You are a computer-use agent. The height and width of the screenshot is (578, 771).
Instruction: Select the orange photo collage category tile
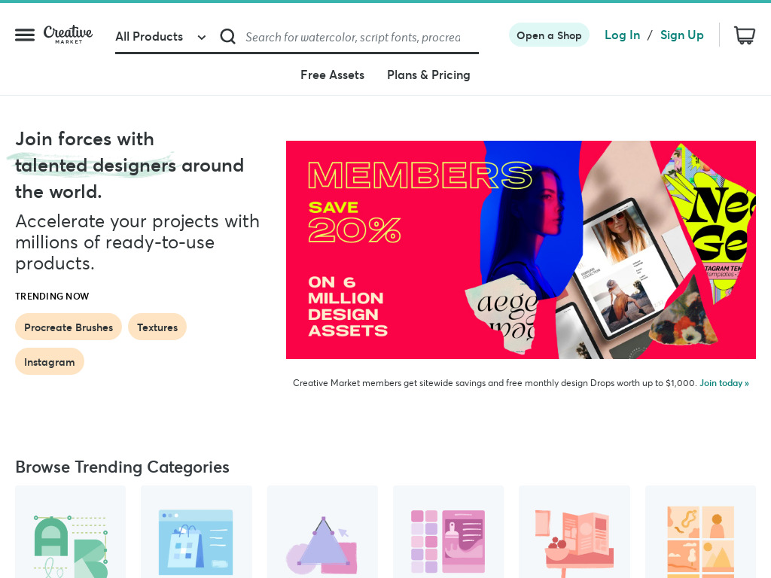point(700,532)
